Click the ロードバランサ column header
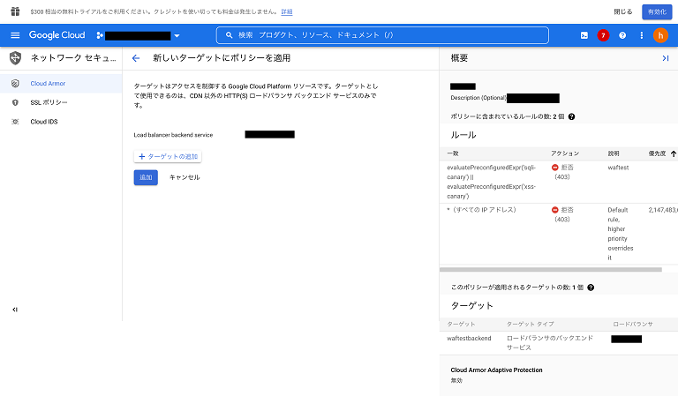678x396 pixels. (x=633, y=324)
